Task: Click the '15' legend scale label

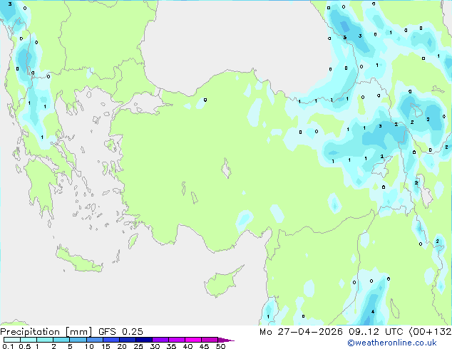Action: click(106, 346)
